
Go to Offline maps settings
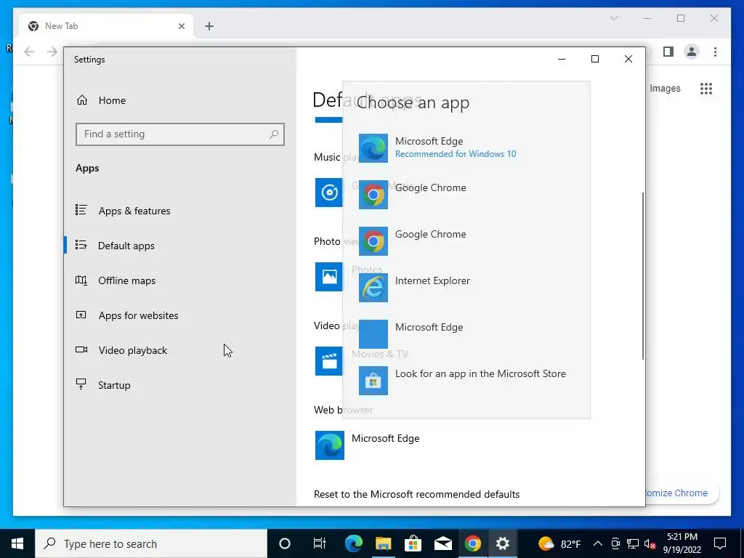pos(180,280)
